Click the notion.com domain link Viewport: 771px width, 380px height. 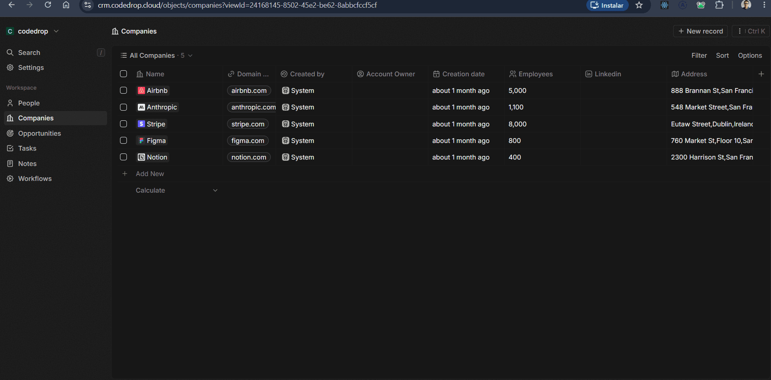click(249, 157)
